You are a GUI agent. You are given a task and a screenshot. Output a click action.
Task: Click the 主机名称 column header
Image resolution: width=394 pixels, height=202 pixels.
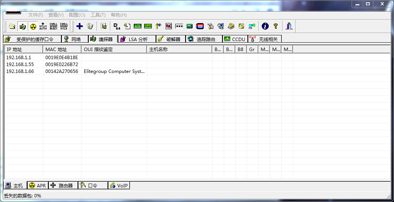[x=180, y=50]
